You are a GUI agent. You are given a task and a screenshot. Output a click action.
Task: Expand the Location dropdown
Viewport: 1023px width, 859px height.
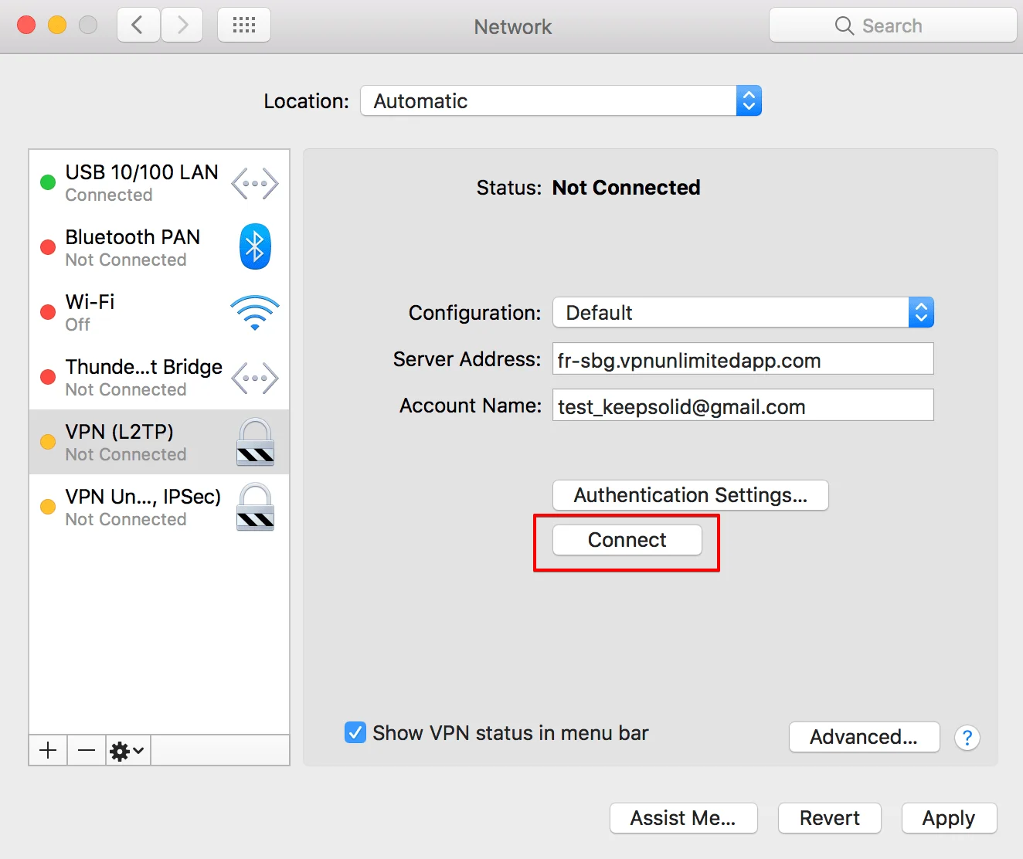click(x=561, y=101)
